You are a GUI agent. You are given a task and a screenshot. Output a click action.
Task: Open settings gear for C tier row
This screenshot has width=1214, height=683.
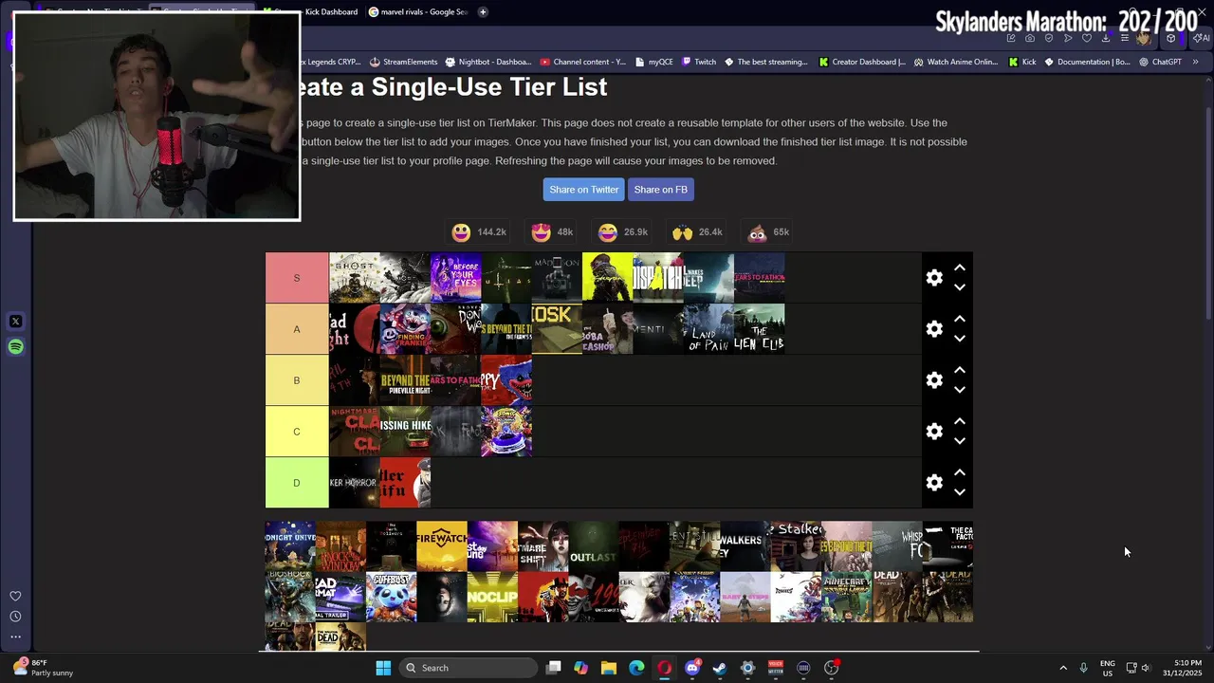point(934,432)
